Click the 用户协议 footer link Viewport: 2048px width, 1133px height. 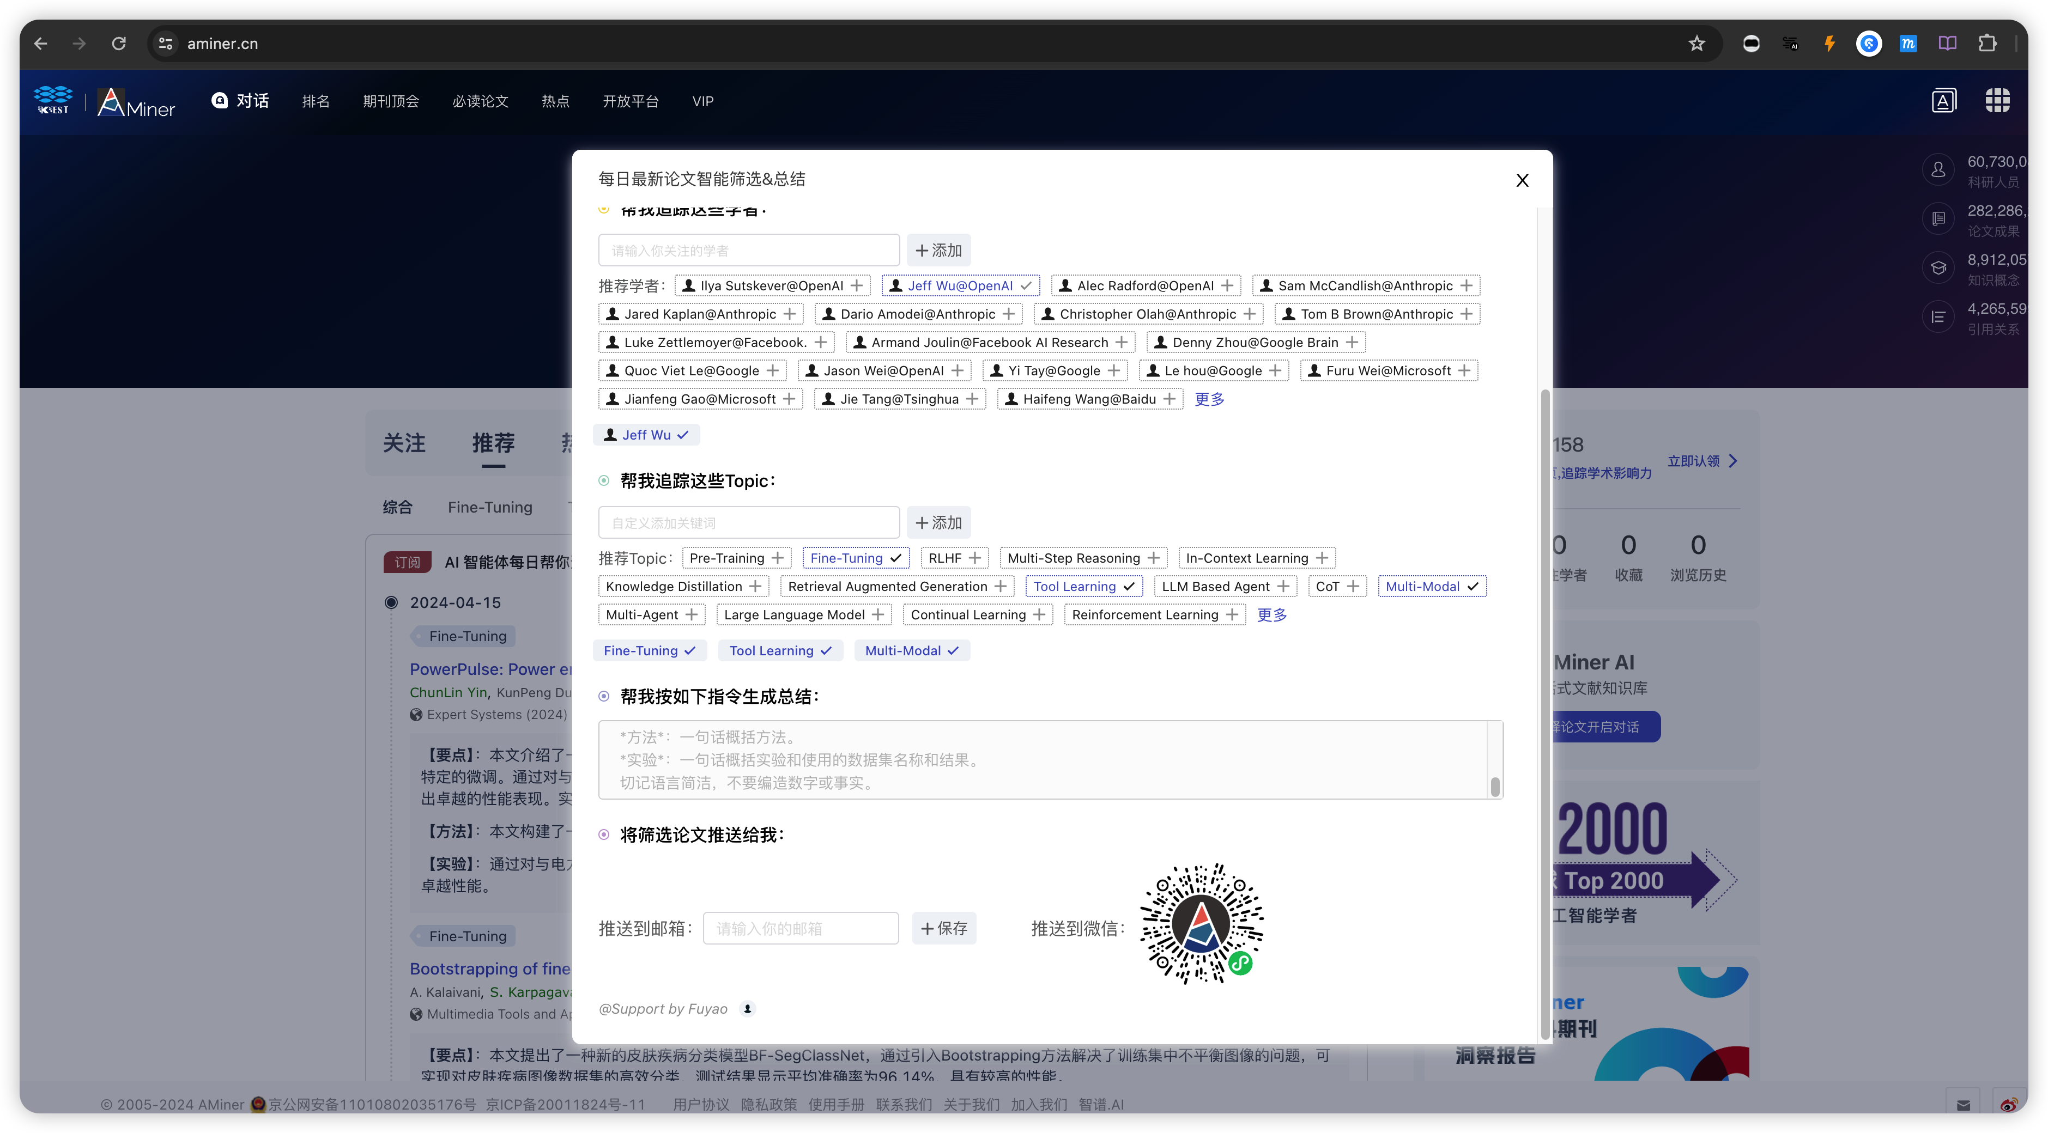coord(700,1104)
